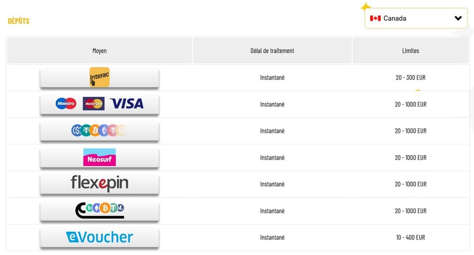Click the dropdown chevron arrow next to Canada
474x255 pixels.
pyautogui.click(x=458, y=18)
